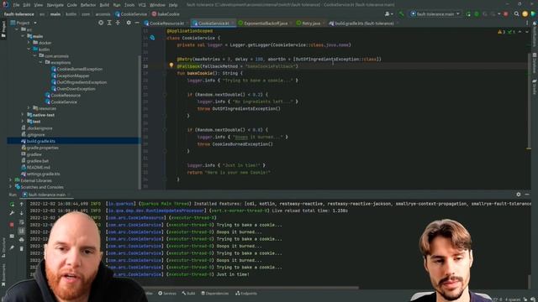
Task: Expand the native-test folder
Action: coord(23,115)
